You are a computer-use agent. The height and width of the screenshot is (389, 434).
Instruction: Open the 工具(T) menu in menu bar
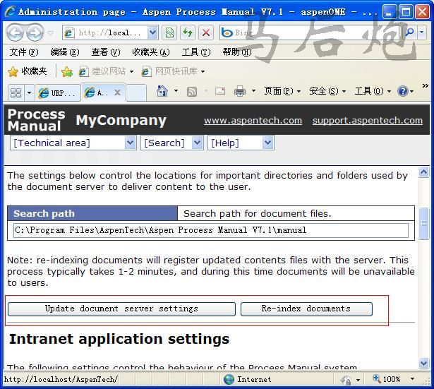195,52
